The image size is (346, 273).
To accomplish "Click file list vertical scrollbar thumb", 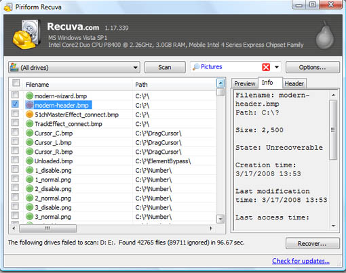I will 220,92.
